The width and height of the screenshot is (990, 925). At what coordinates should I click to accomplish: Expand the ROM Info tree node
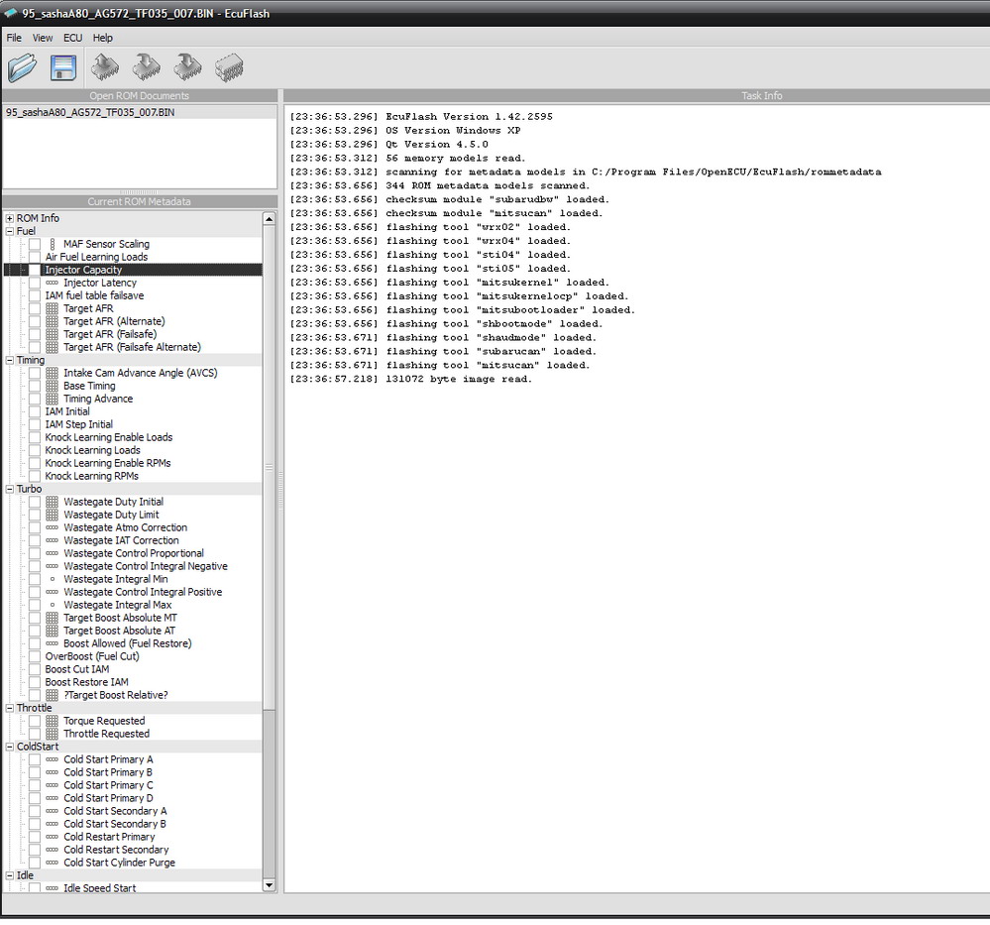click(x=10, y=218)
